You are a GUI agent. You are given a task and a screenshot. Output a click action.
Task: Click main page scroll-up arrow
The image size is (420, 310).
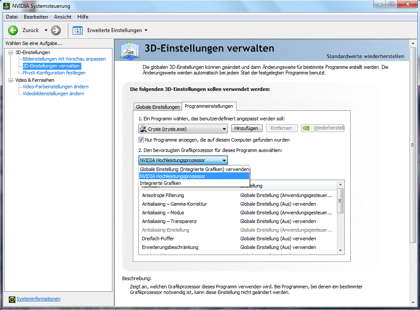click(413, 43)
